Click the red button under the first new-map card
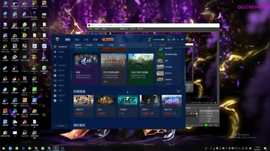This screenshot has width=270, height=151. pos(79,113)
